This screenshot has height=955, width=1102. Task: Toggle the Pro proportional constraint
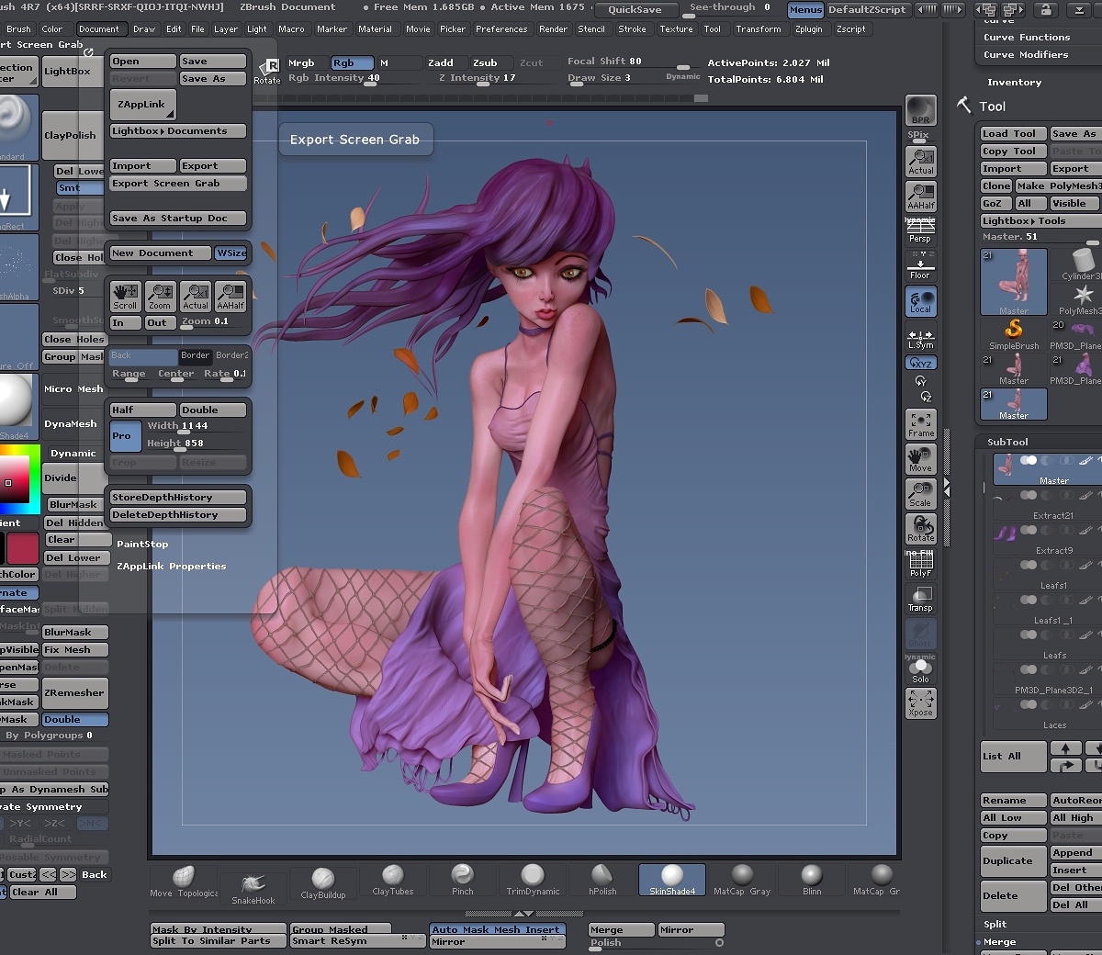(x=125, y=435)
